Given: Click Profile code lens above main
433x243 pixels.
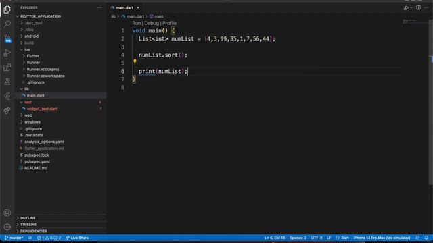Looking at the screenshot, I should (169, 24).
